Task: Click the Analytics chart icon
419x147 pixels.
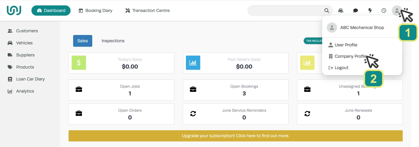Action: 10,91
